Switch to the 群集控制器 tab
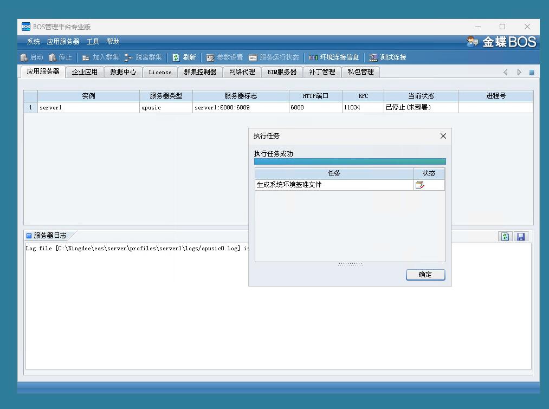The height and width of the screenshot is (409, 549). (201, 72)
